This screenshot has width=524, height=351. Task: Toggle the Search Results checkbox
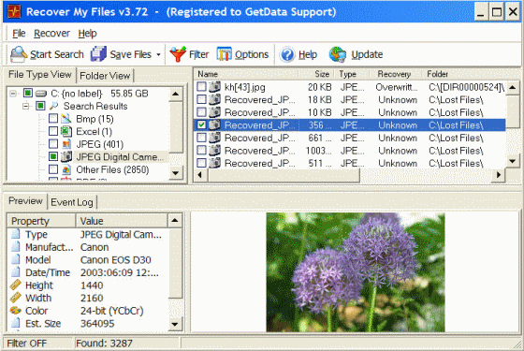tap(40, 106)
